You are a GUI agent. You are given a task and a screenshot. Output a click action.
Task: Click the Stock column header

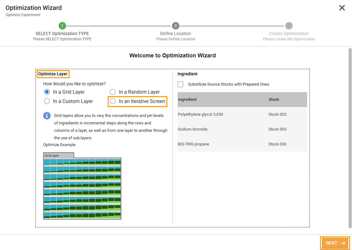tap(274, 99)
